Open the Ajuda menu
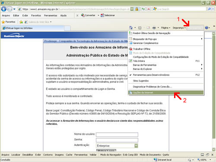 [64, 16]
